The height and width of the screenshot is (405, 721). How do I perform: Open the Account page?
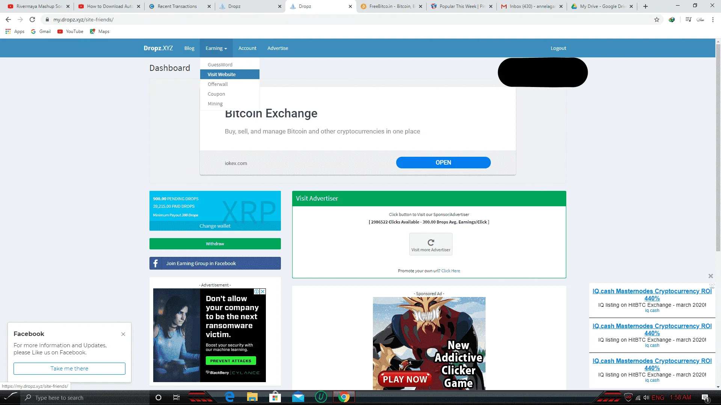tap(247, 48)
